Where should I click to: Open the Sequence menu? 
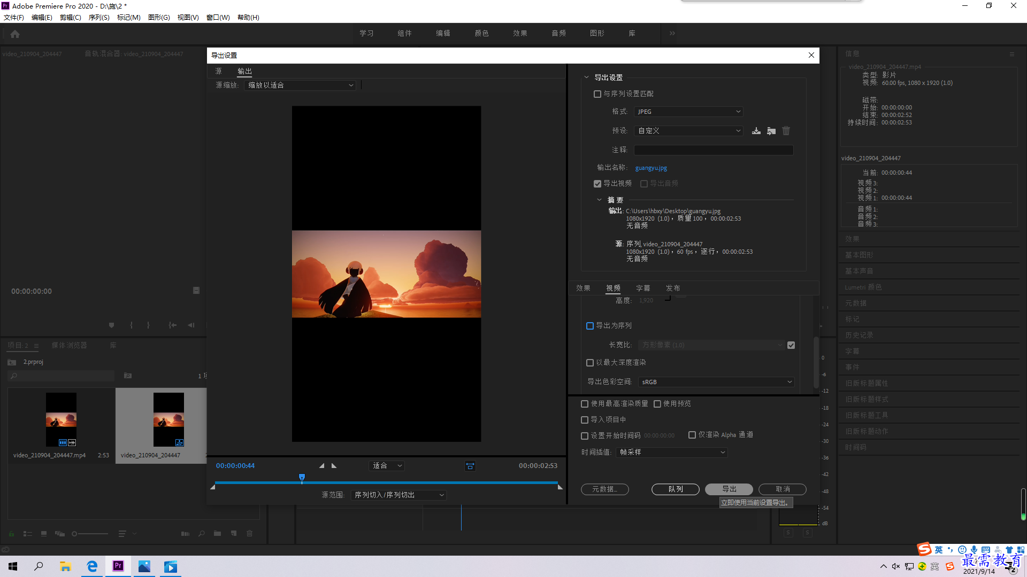coord(99,18)
